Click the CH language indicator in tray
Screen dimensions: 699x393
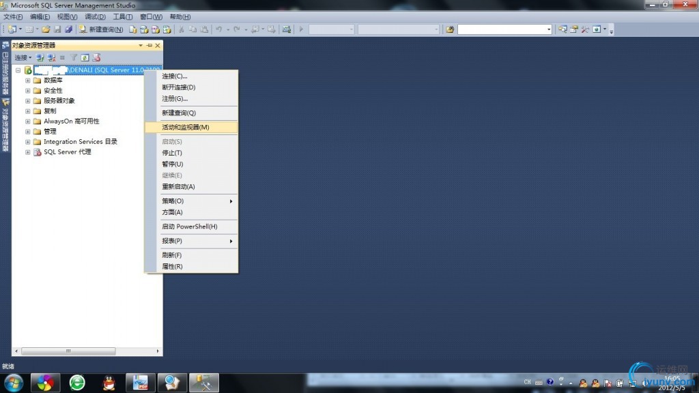(x=528, y=382)
